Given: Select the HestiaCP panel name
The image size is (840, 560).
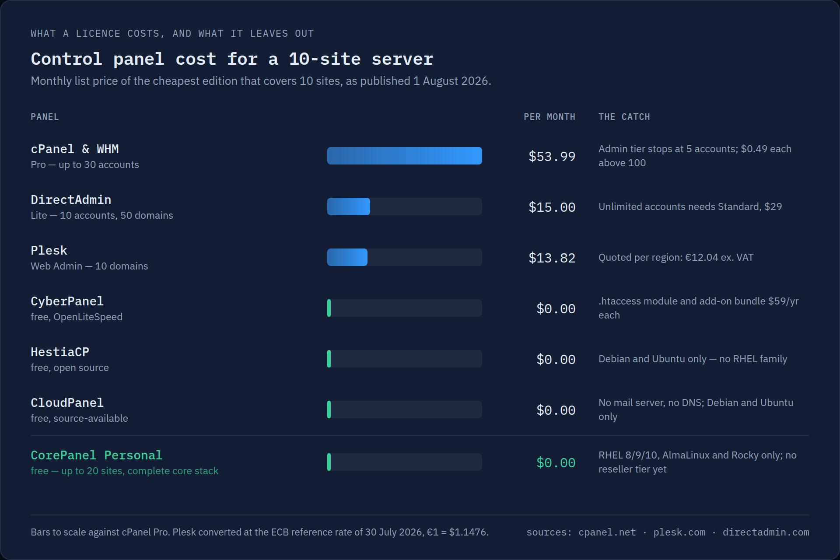Looking at the screenshot, I should pos(60,352).
